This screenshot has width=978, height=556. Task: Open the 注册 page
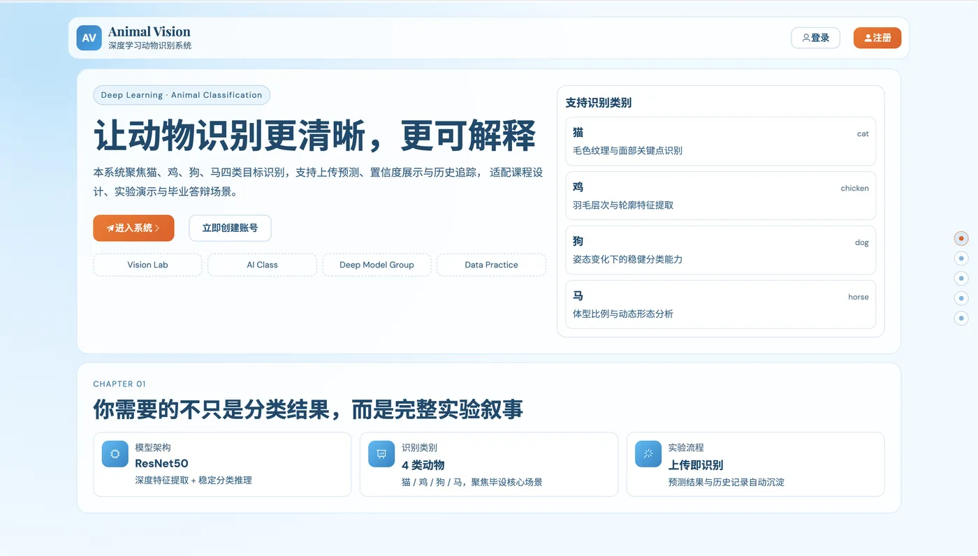pos(877,38)
